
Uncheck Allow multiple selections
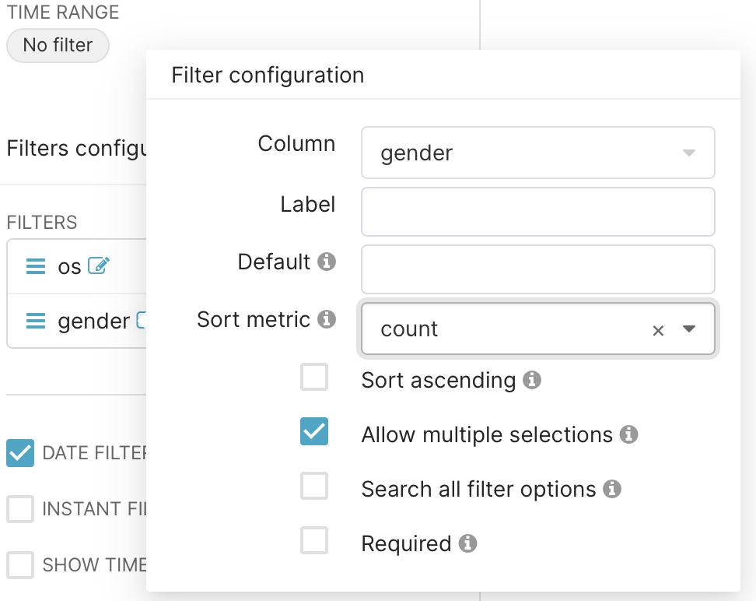pos(314,432)
